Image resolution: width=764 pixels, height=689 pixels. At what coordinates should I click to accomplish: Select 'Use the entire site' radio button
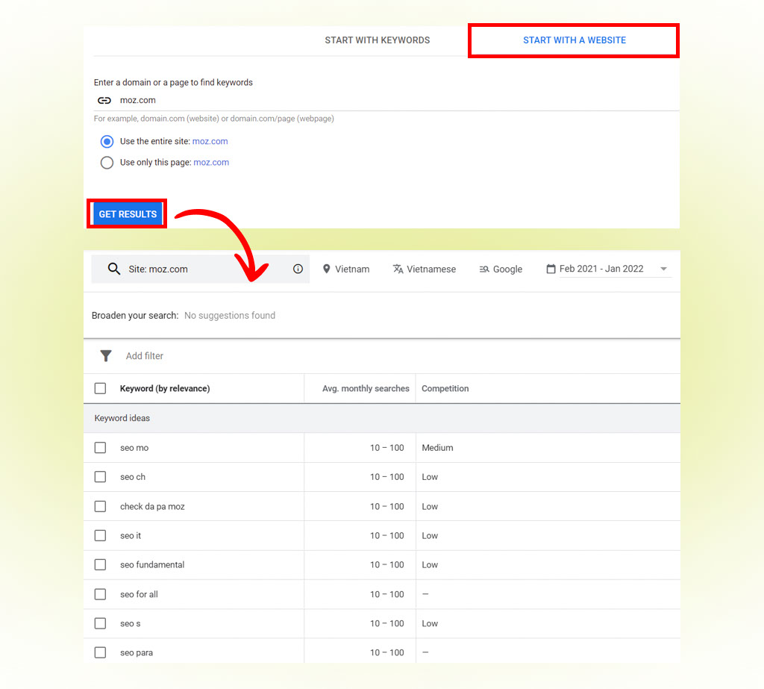tap(107, 141)
